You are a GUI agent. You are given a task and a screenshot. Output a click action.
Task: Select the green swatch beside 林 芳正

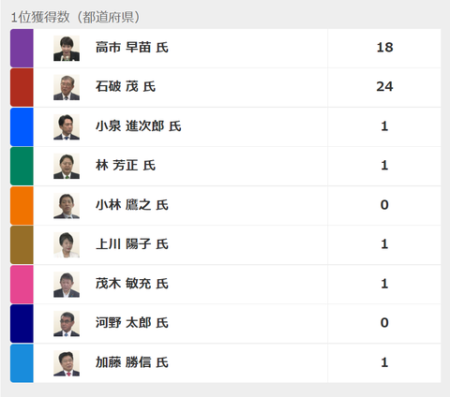(x=22, y=167)
